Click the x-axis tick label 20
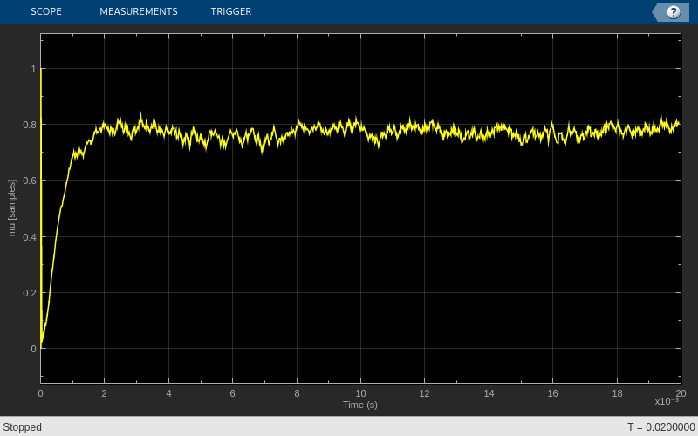Viewport: 698px width, 436px height. 681,393
